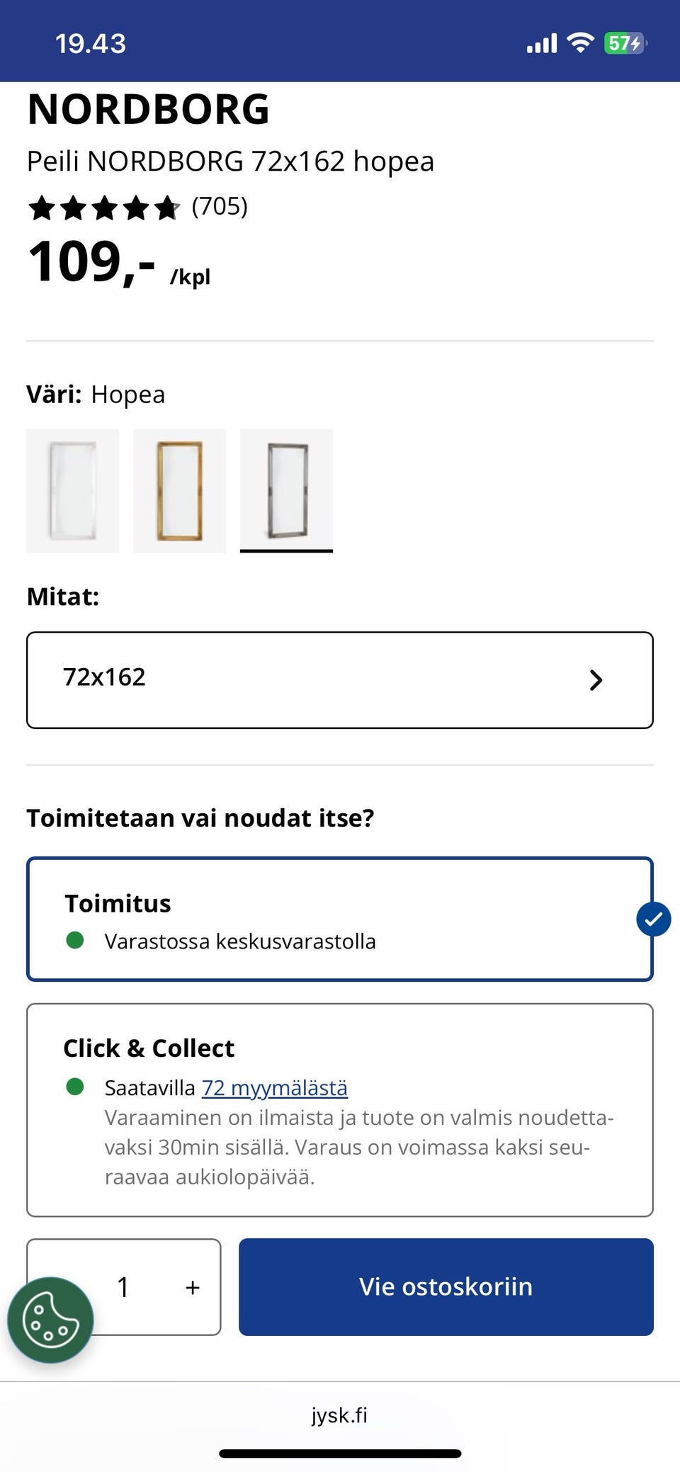The image size is (680, 1472).
Task: Tap the blue checkmark on Toimitus
Action: tap(653, 919)
